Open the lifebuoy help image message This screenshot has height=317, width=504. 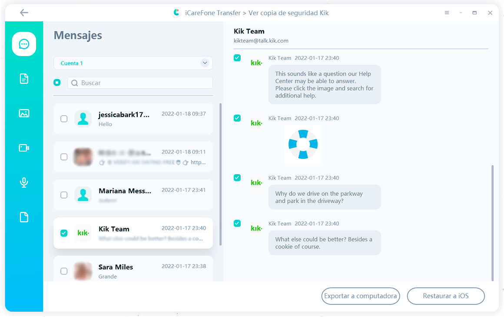click(303, 145)
